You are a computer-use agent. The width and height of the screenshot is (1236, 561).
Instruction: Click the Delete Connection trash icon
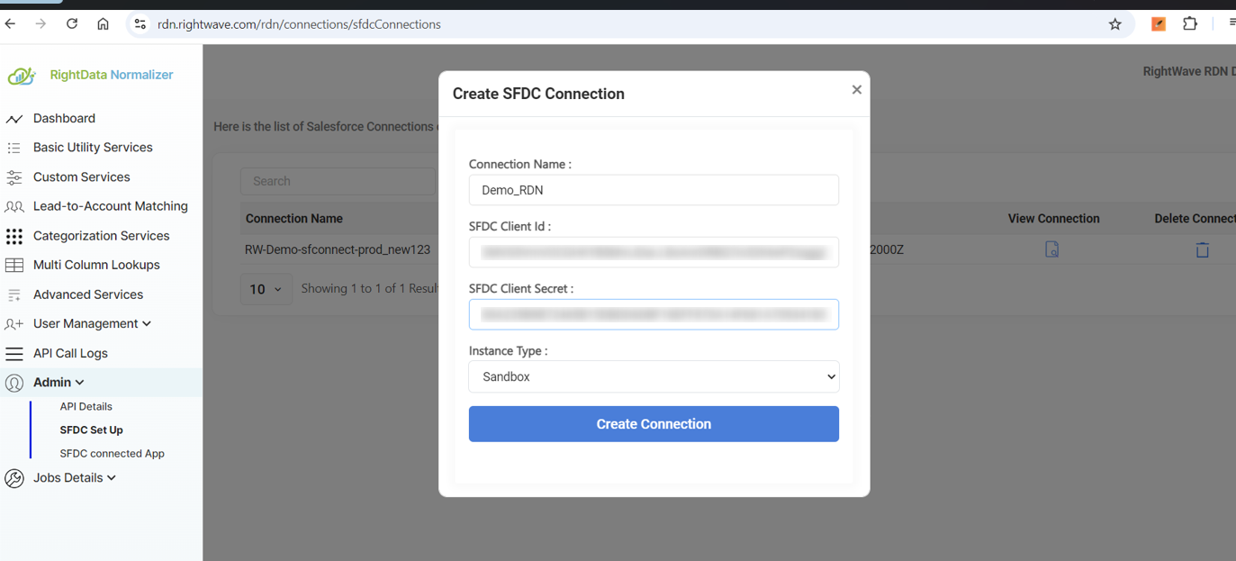coord(1202,249)
